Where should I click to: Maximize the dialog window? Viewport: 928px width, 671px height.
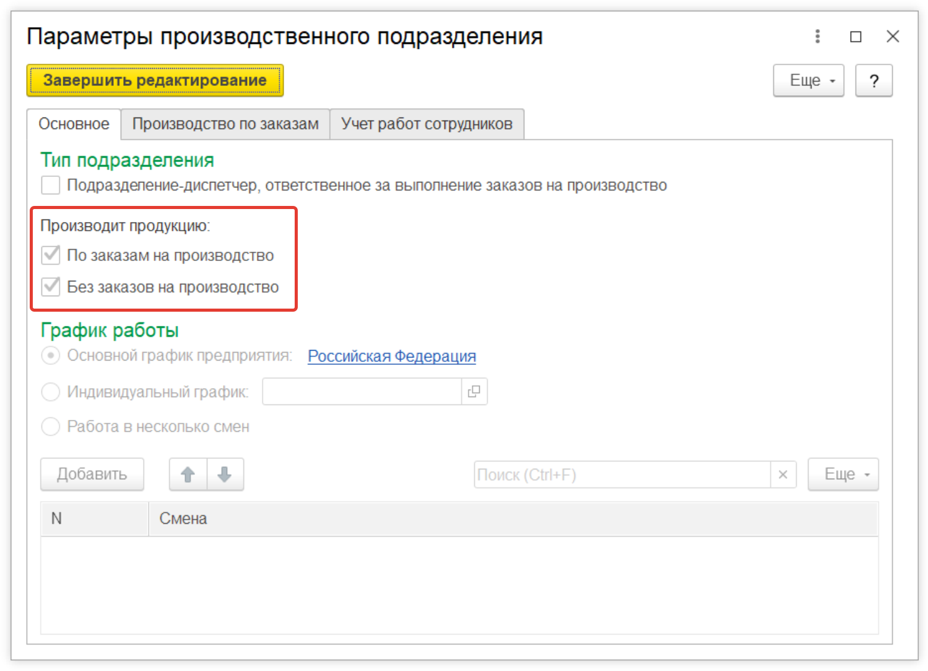856,37
